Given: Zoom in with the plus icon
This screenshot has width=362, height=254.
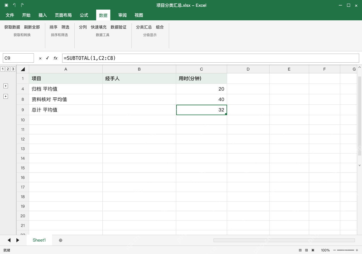Looking at the screenshot, I should coord(357,250).
